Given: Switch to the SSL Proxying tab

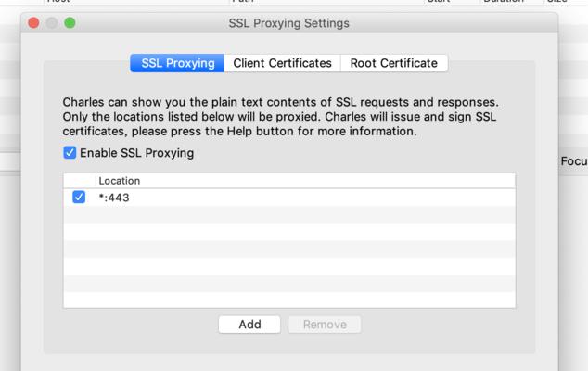Looking at the screenshot, I should (x=177, y=63).
